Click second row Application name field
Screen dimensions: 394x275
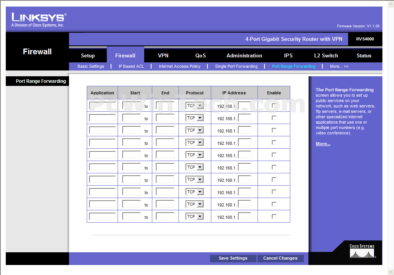pos(102,118)
